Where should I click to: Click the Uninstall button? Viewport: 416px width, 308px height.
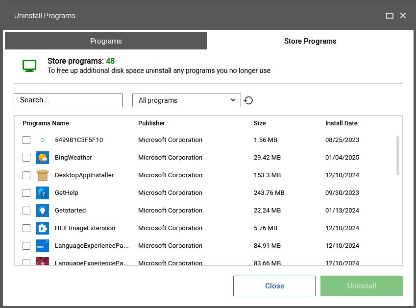[362, 286]
